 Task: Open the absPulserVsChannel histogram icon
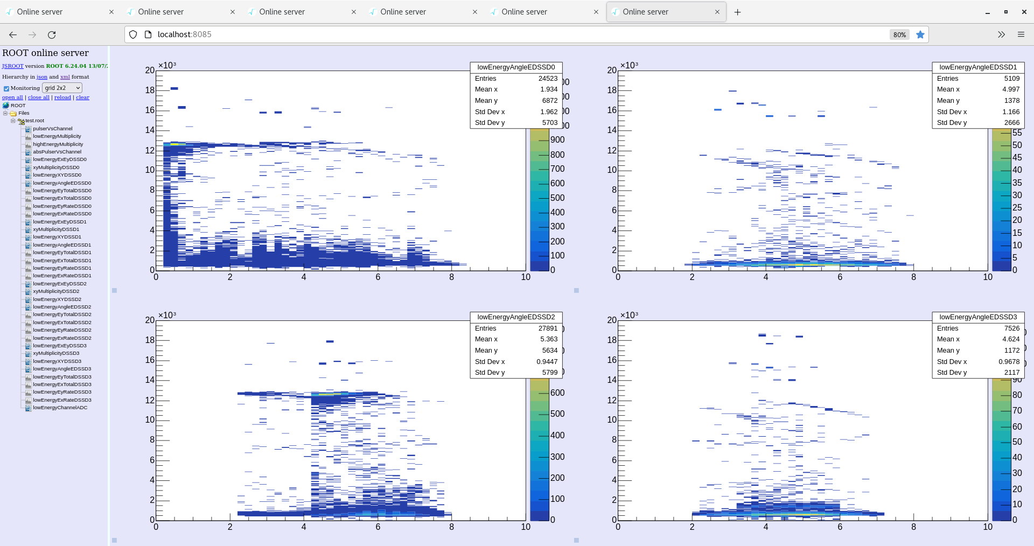tap(27, 152)
